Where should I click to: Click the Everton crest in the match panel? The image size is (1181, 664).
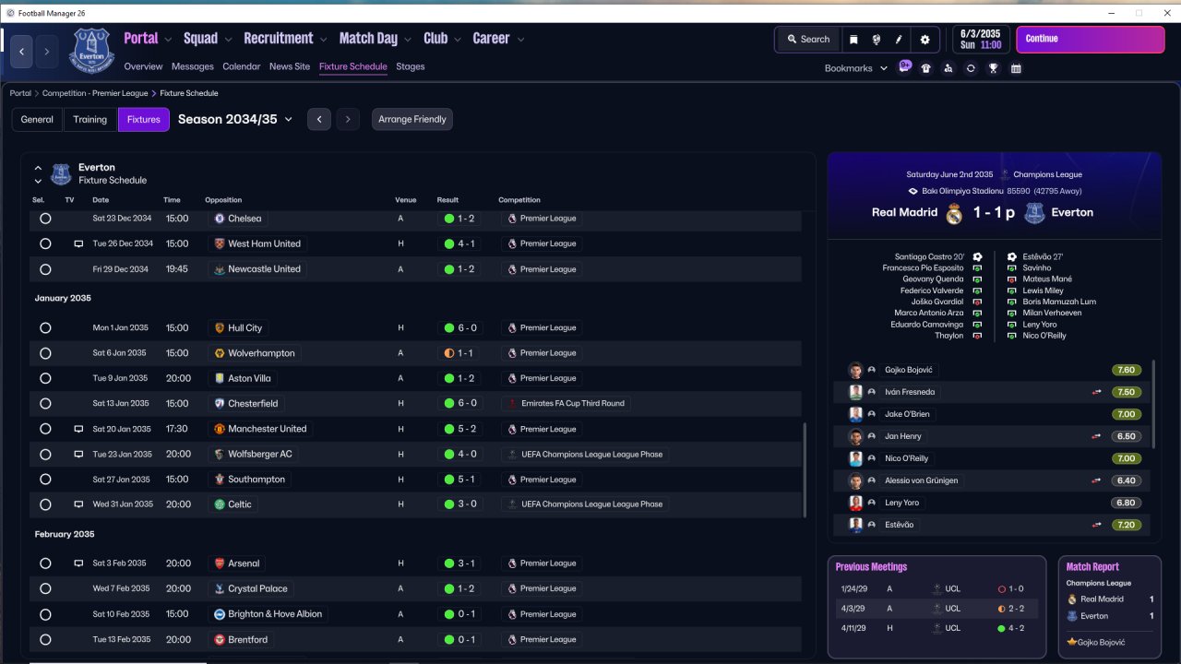click(x=1034, y=214)
